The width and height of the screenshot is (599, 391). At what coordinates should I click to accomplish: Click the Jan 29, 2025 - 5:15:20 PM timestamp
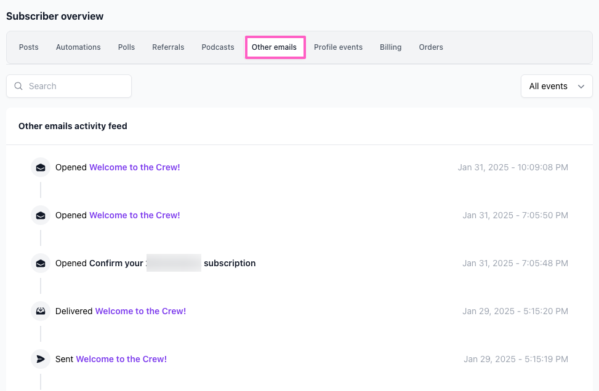(515, 311)
